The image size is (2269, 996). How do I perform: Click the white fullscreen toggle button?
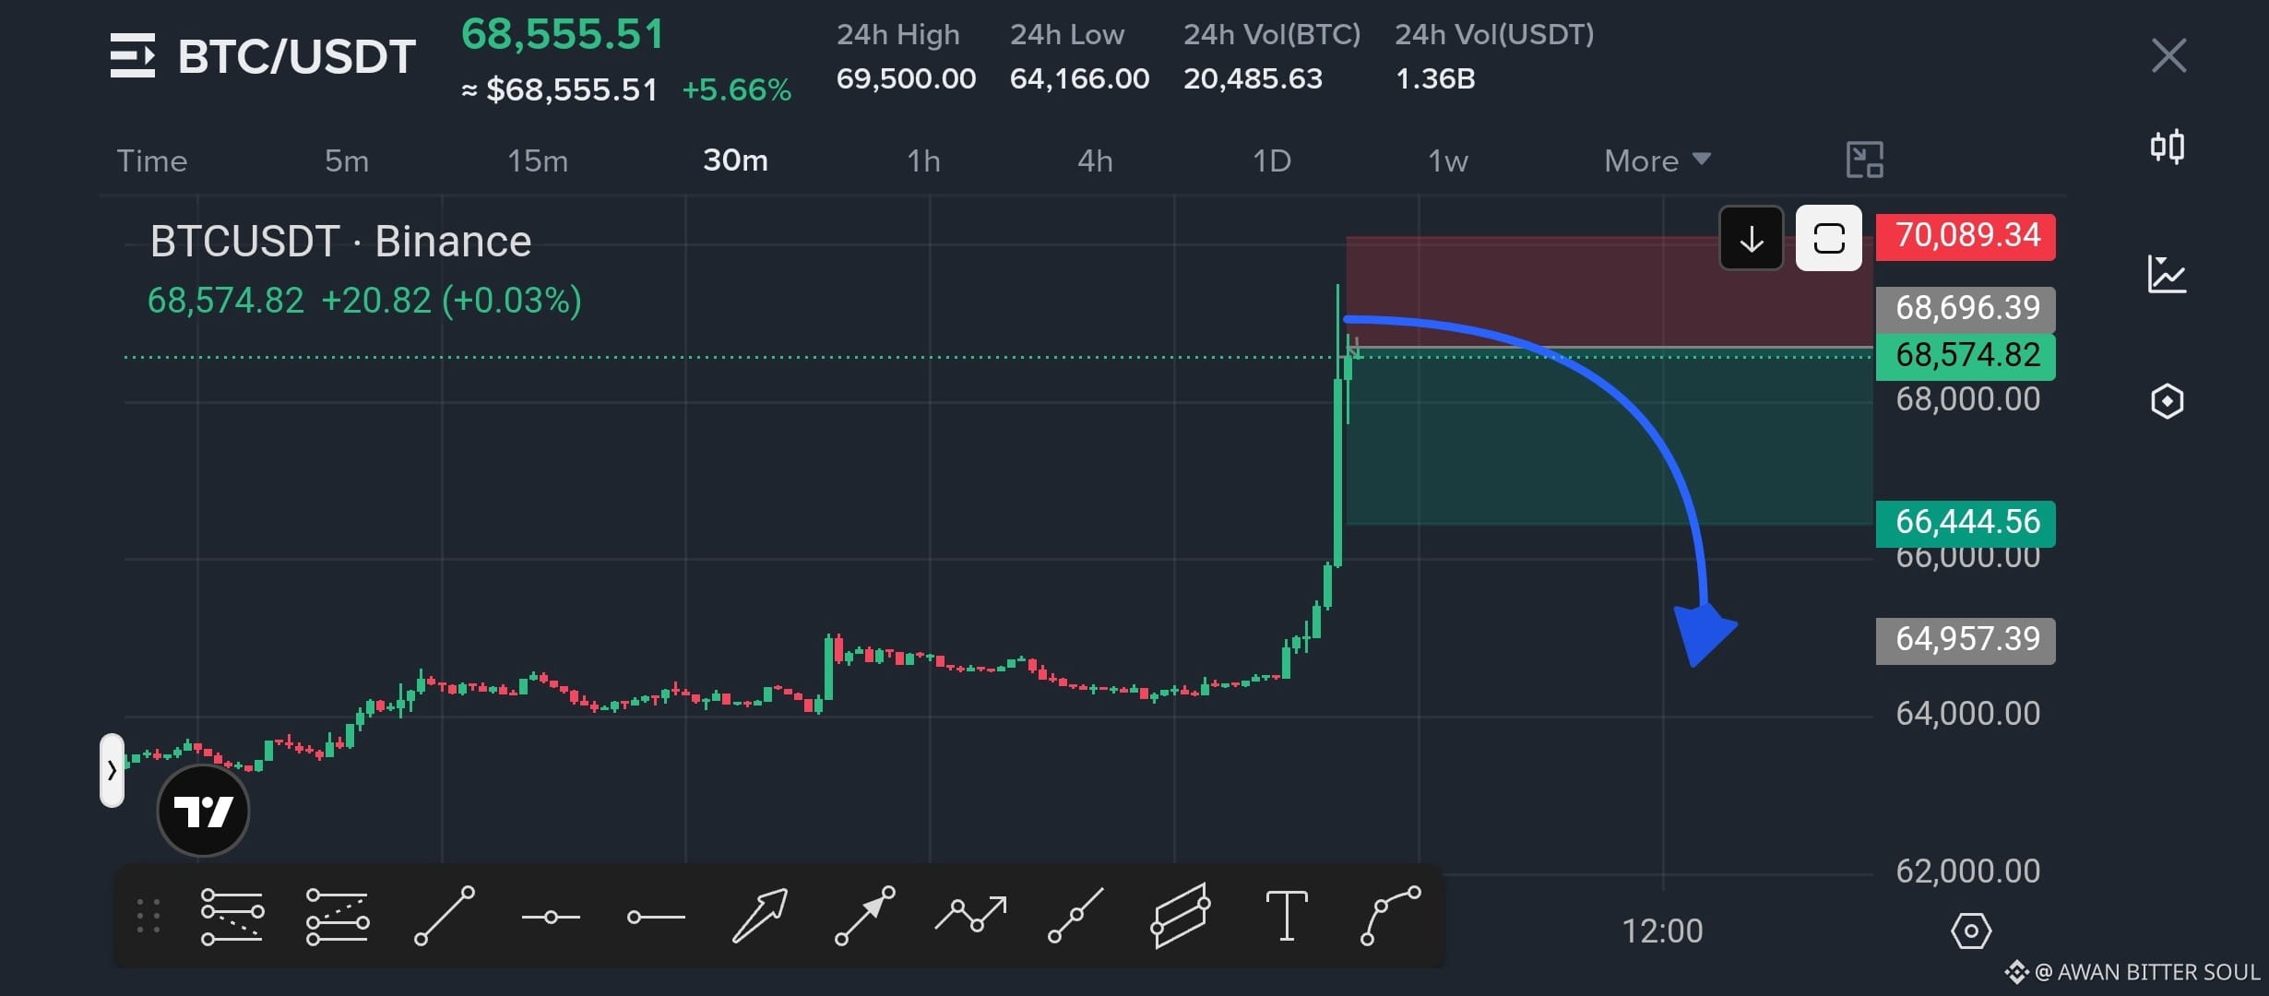coord(1828,238)
